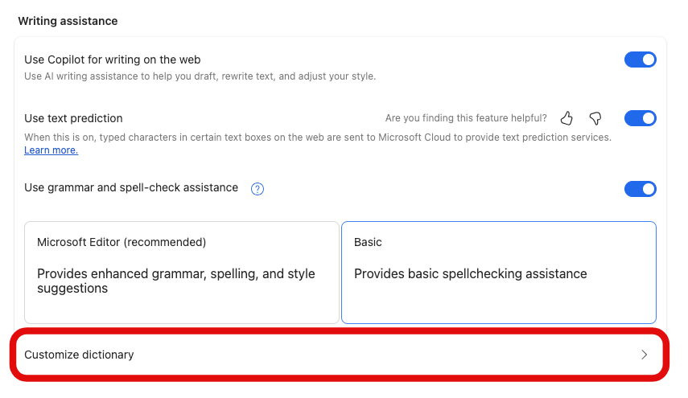
Task: Click the 'Use text prediction' label
Action: [x=73, y=119]
